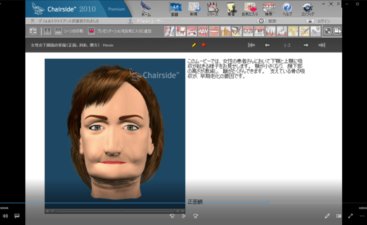This screenshot has width=367, height=225.
Task: Select the jaw joint category thumbnail
Action: [x=293, y=31]
